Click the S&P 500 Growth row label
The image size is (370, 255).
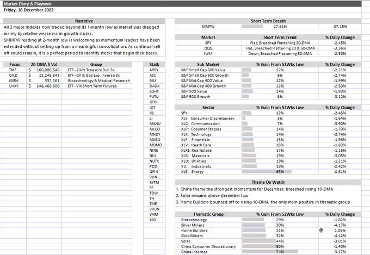(198, 96)
